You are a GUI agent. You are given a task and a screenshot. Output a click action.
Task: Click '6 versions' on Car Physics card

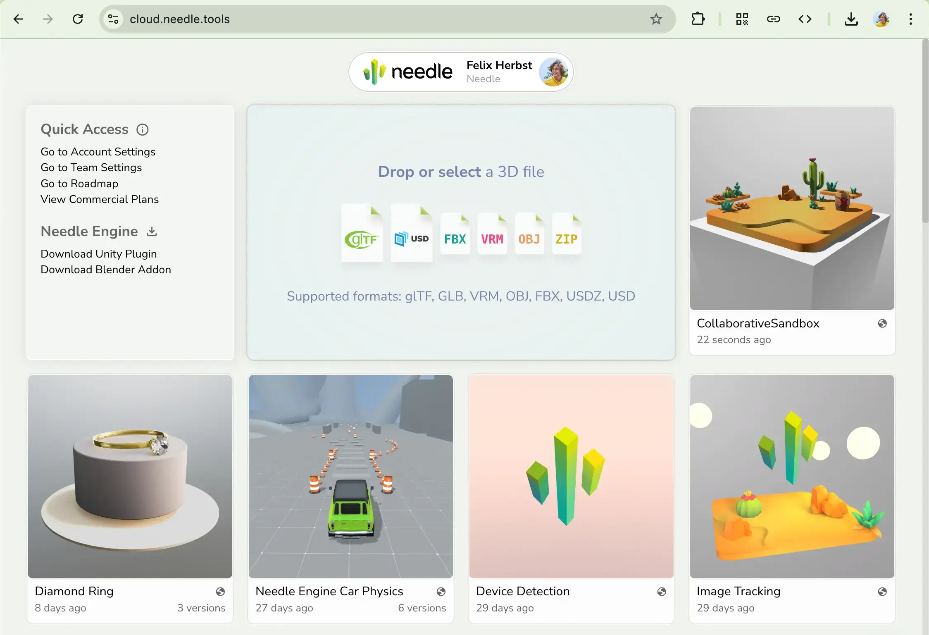tap(422, 608)
